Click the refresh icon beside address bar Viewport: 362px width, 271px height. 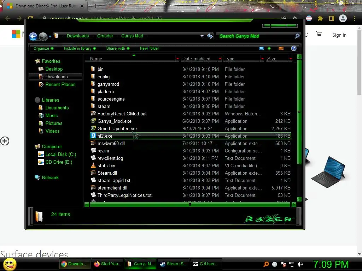pos(210,36)
